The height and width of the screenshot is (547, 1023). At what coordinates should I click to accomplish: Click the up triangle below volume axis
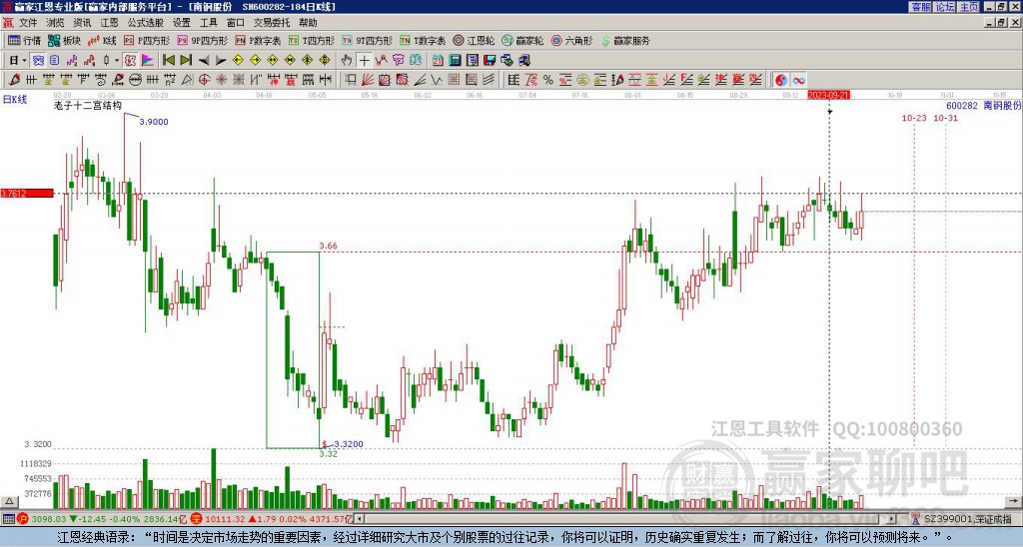(9, 502)
